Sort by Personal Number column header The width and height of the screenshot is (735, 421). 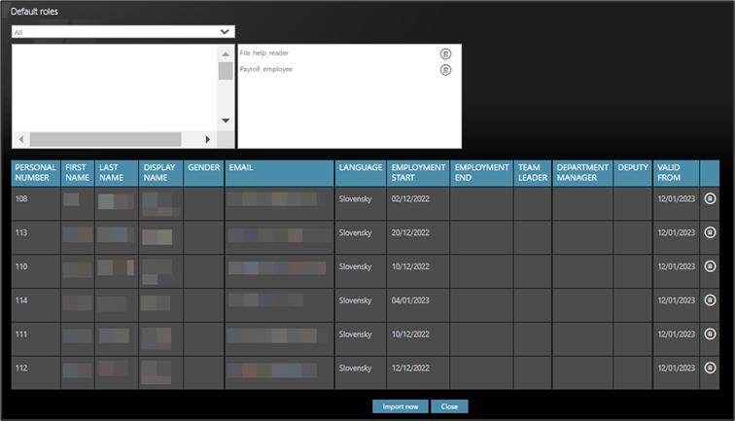point(35,173)
